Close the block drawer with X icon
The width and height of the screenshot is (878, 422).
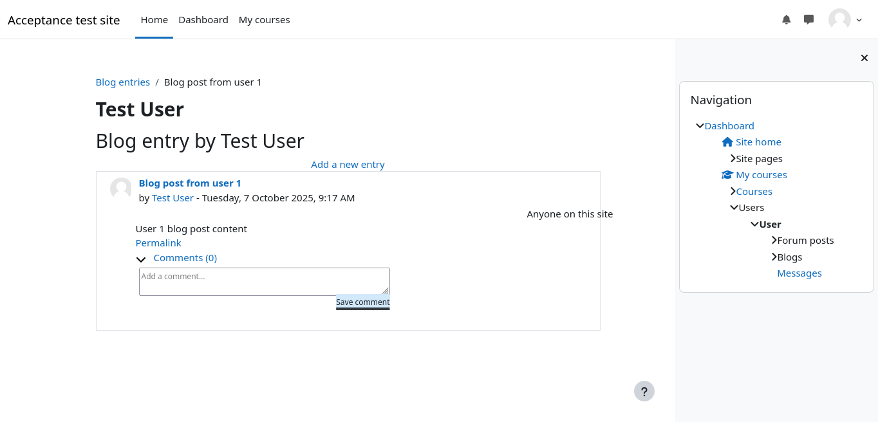864,58
